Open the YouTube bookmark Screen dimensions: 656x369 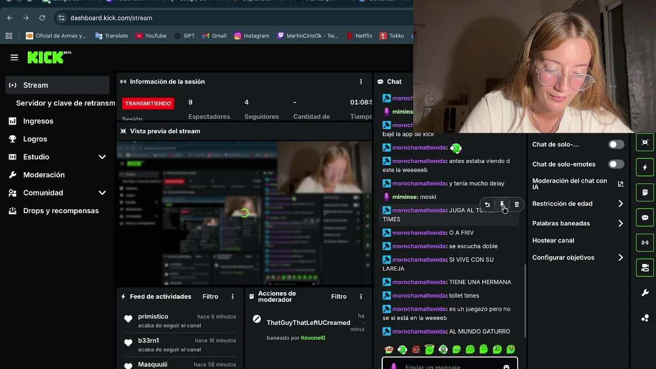click(151, 36)
